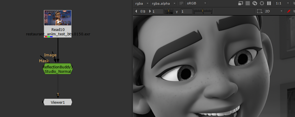The height and width of the screenshot is (117, 295).
Task: Pause viewer updates with pause icon
Action: (269, 3)
